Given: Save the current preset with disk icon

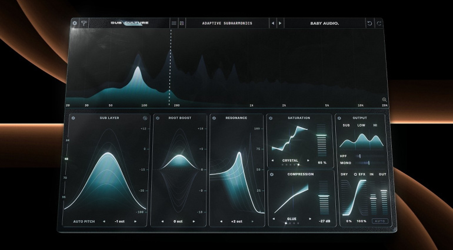Looking at the screenshot, I should (182, 23).
